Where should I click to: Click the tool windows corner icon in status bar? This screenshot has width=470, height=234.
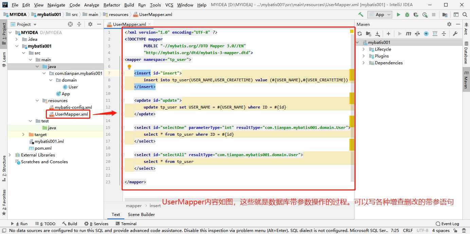(x=3, y=230)
